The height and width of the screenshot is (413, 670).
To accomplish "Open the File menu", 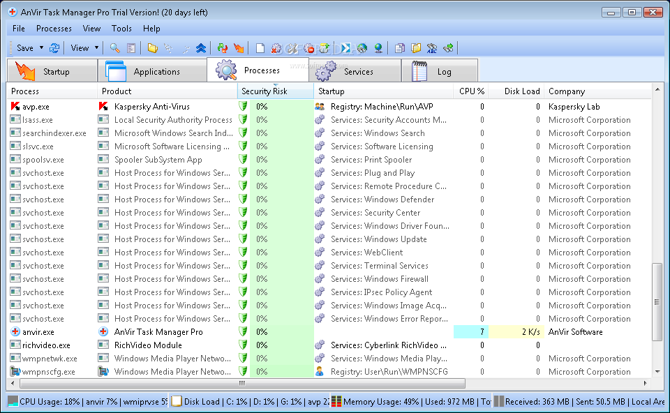I will click(x=18, y=29).
